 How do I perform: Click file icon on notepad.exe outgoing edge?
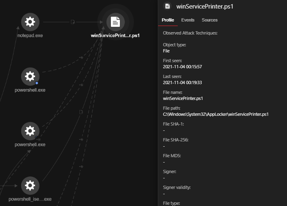pos(73,22)
